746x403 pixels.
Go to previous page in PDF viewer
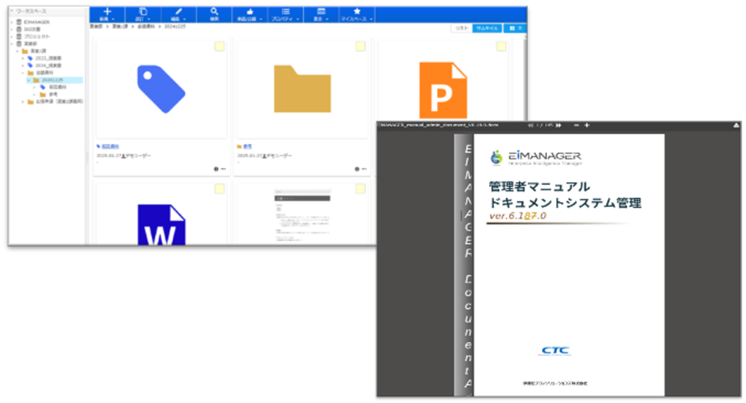[x=530, y=125]
